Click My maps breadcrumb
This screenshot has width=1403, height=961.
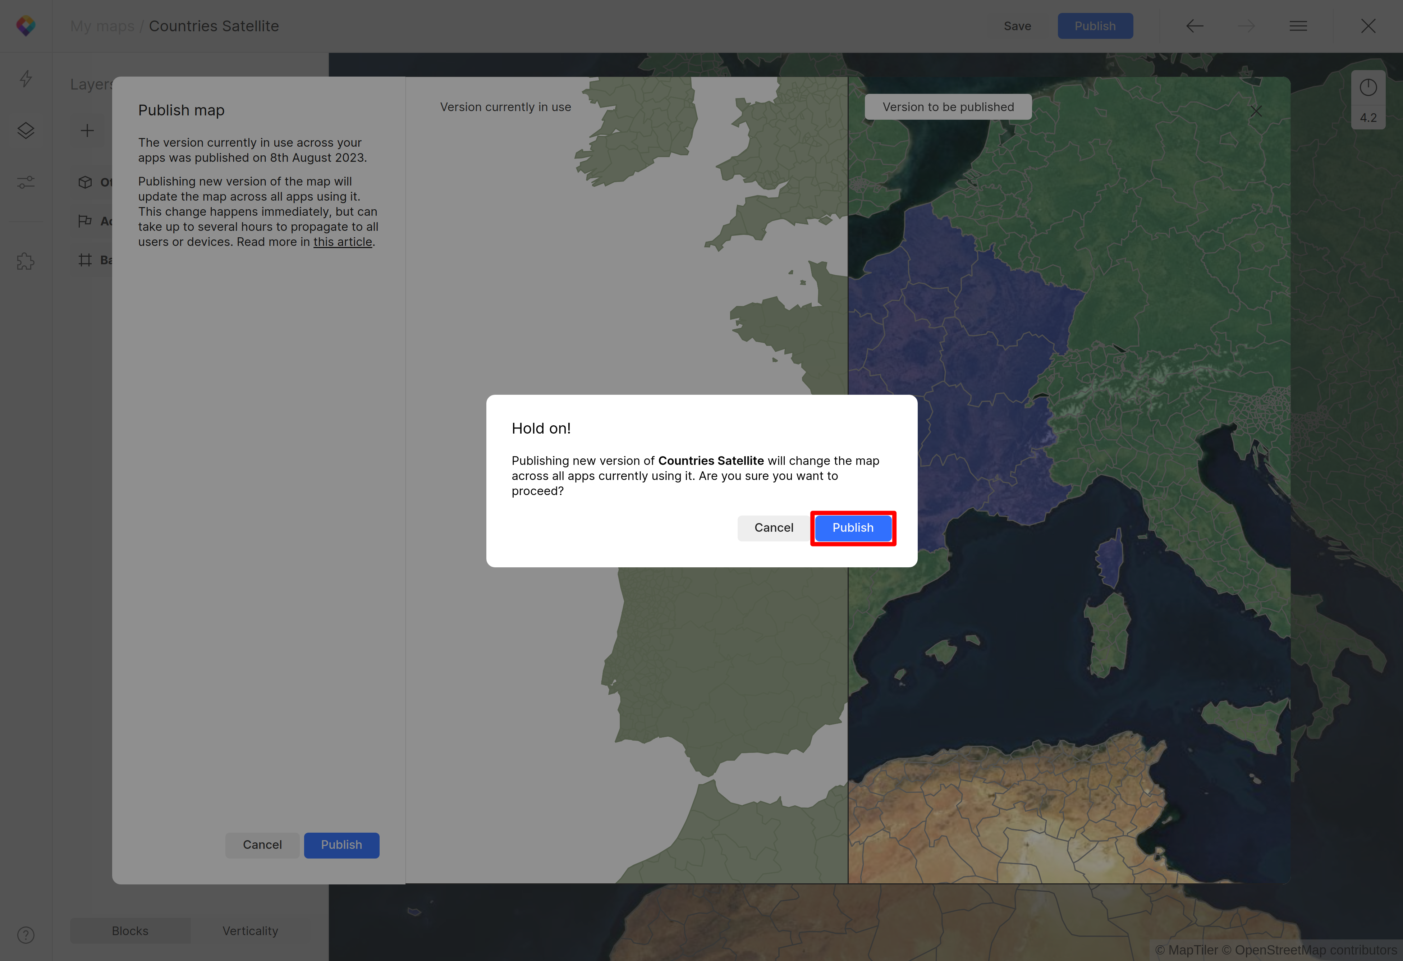click(102, 26)
